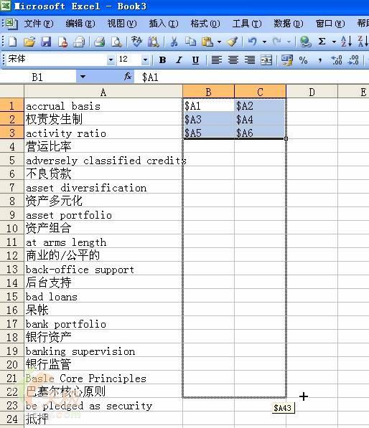369x428 pixels.
Task: Click cell containing 'accrual basis'
Action: (103, 105)
